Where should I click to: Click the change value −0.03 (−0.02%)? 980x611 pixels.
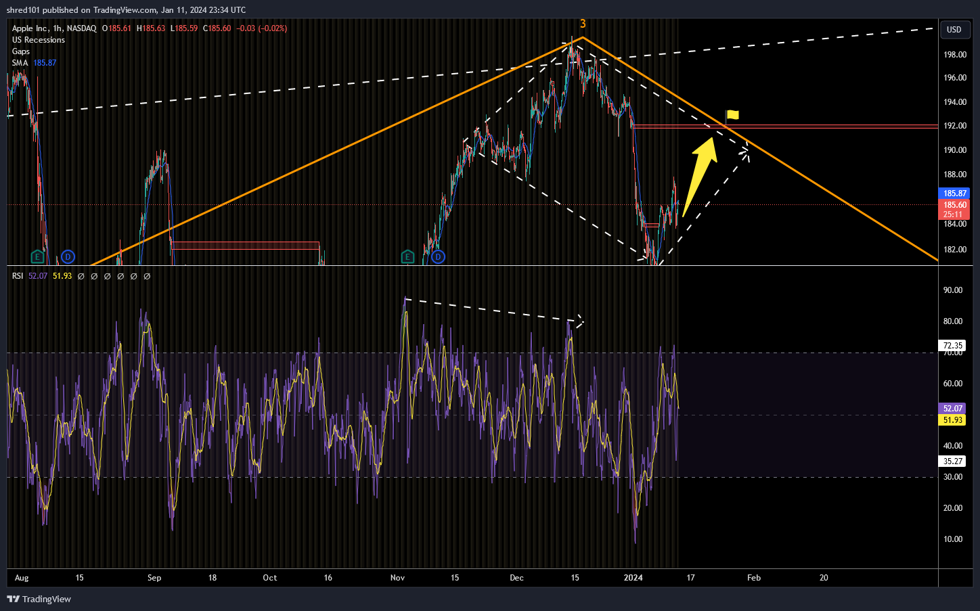[262, 28]
